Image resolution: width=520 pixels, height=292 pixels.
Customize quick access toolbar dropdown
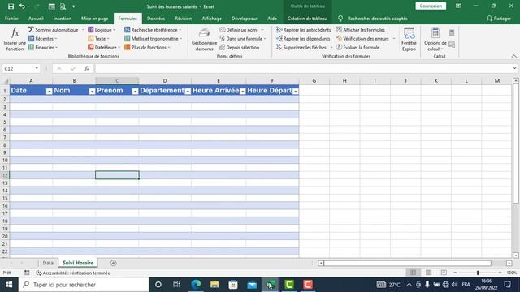pyautogui.click(x=74, y=6)
